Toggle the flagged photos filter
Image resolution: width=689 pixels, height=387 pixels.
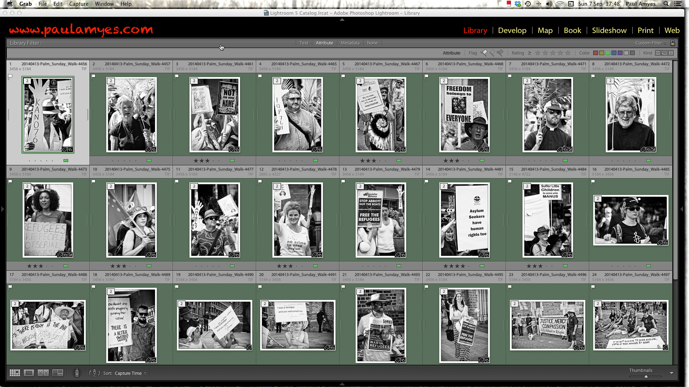484,53
